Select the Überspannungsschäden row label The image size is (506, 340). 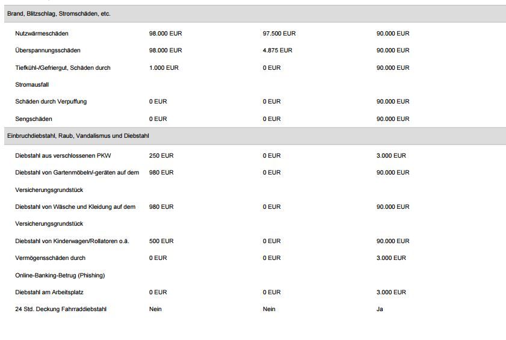point(48,51)
